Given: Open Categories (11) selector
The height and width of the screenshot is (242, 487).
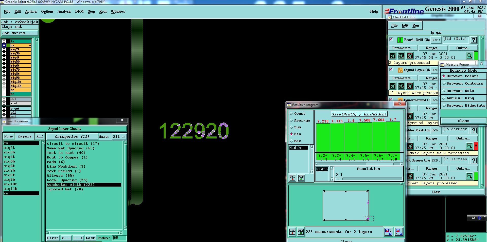Looking at the screenshot, I should pyautogui.click(x=72, y=137).
